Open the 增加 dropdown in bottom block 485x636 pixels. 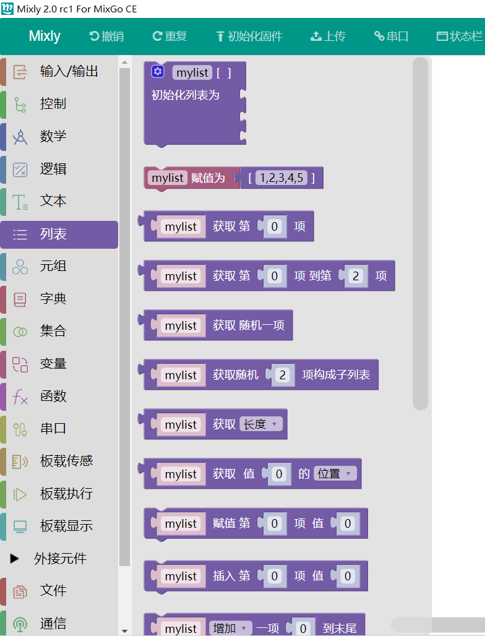(x=230, y=629)
